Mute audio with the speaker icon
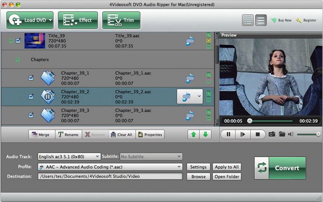The height and width of the screenshot is (202, 323). click(x=291, y=134)
